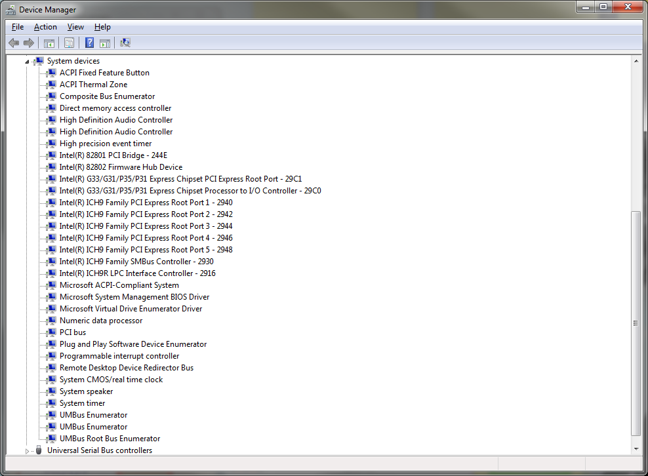Click the icon beside Programmable interrupt controller
The image size is (648, 476).
(52, 356)
